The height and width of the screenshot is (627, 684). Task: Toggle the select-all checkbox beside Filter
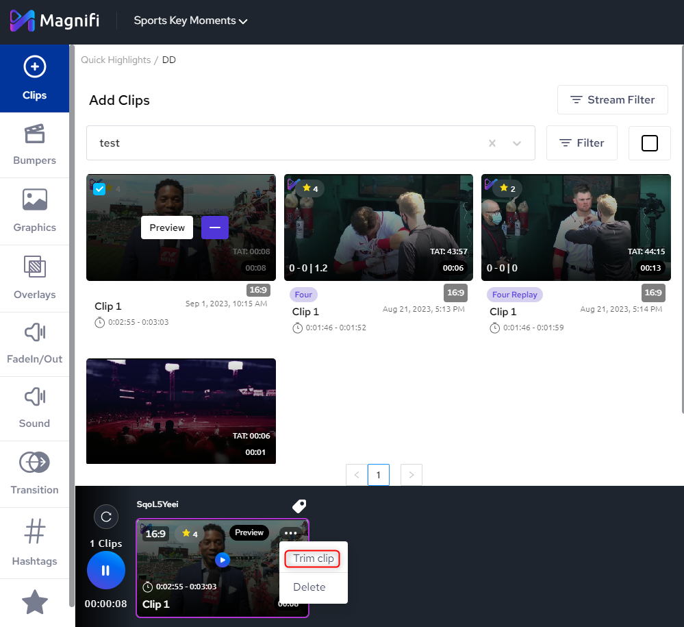coord(649,143)
